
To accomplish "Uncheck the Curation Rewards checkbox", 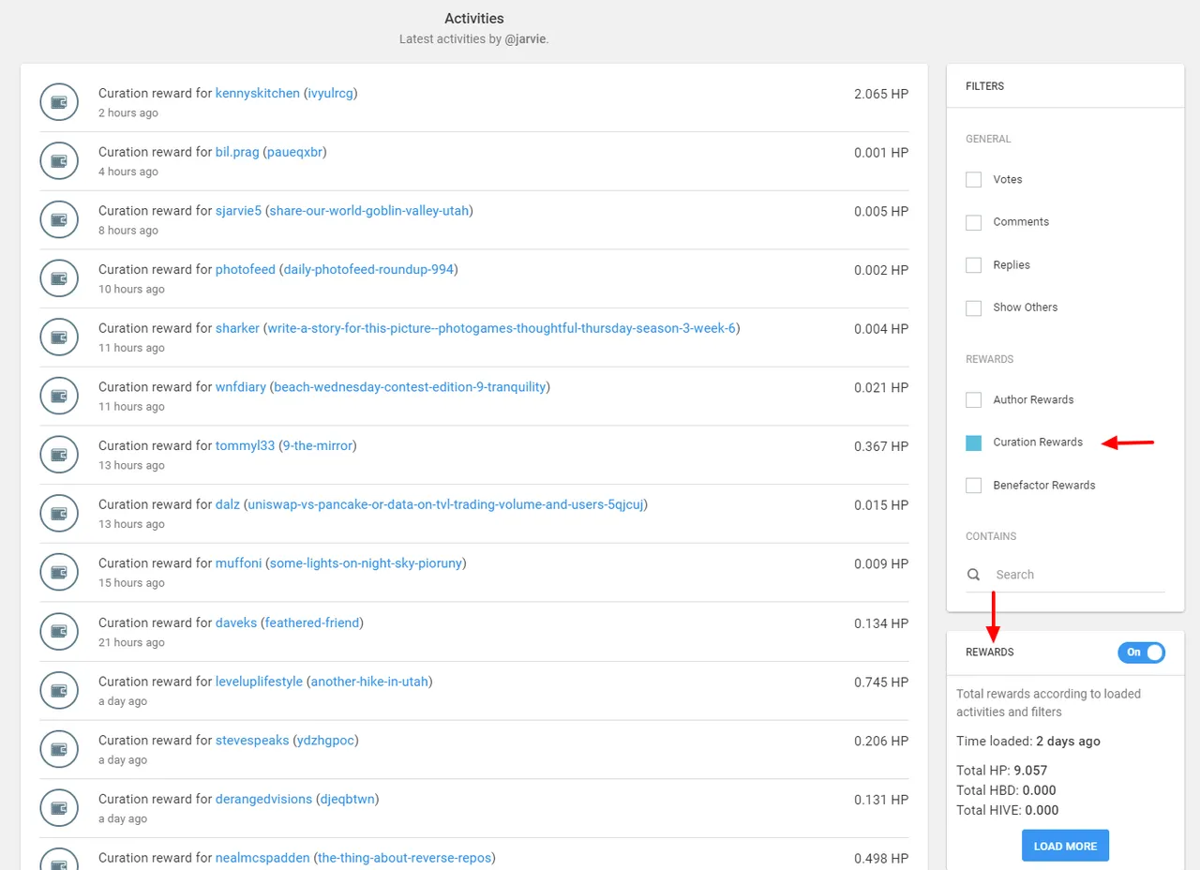I will pyautogui.click(x=974, y=442).
